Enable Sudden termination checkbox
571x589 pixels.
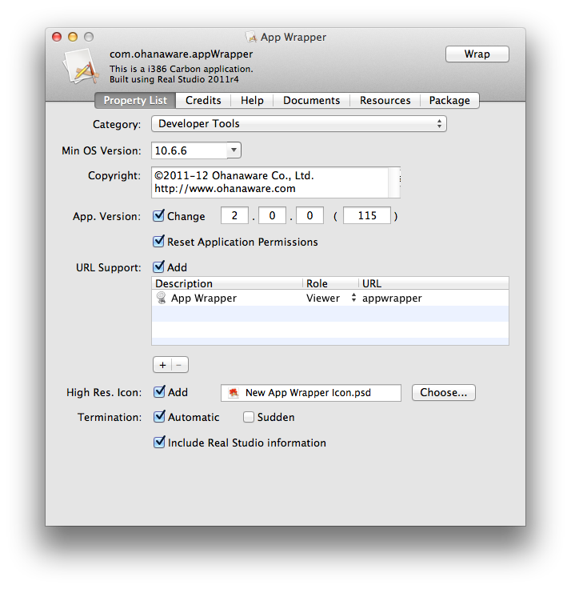pos(249,417)
